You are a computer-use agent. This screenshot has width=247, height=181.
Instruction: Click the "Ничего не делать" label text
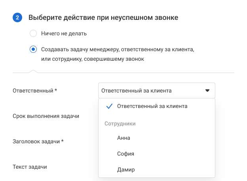(64, 34)
